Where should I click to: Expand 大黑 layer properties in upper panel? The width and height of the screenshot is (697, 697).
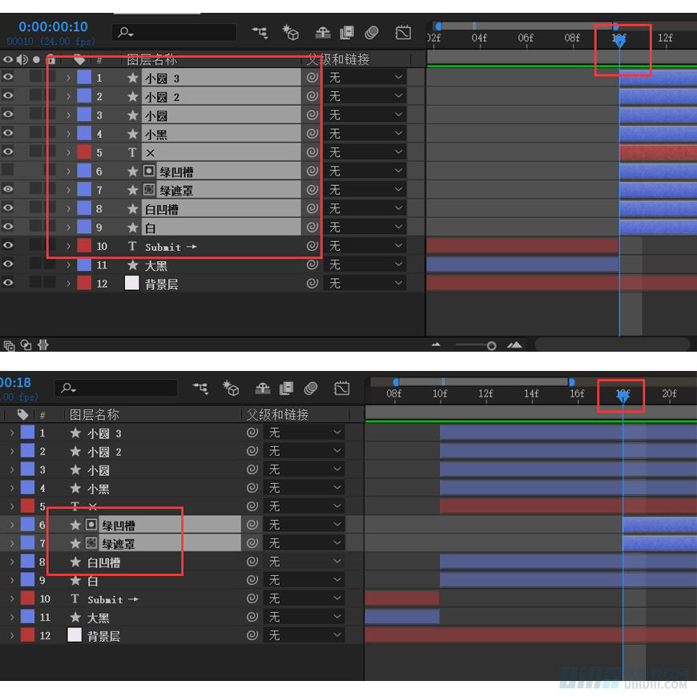68,265
